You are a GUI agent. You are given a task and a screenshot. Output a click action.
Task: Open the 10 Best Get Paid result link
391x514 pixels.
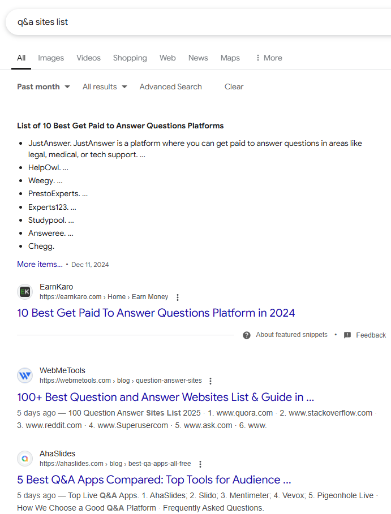click(156, 313)
